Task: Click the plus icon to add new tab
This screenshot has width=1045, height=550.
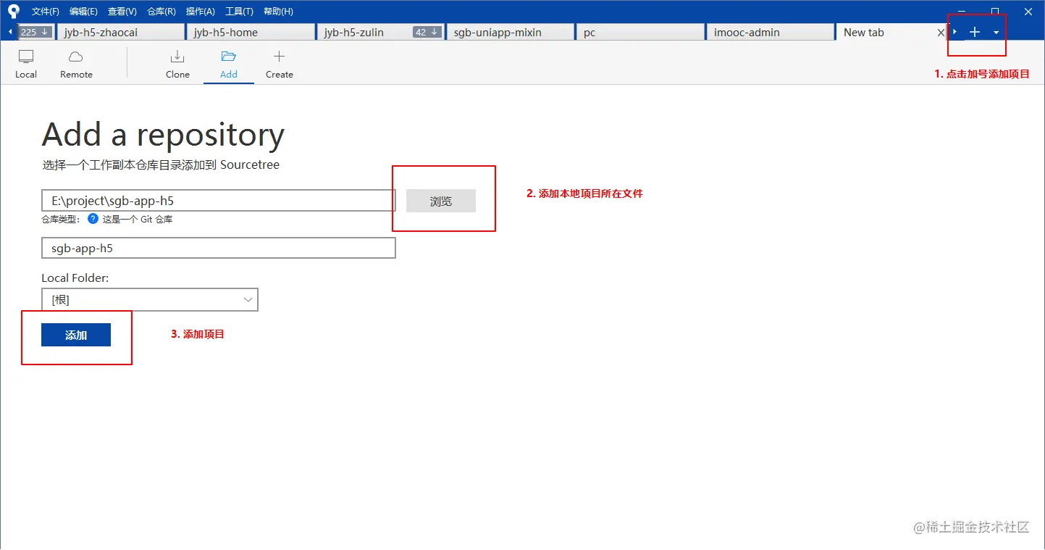Action: click(975, 32)
